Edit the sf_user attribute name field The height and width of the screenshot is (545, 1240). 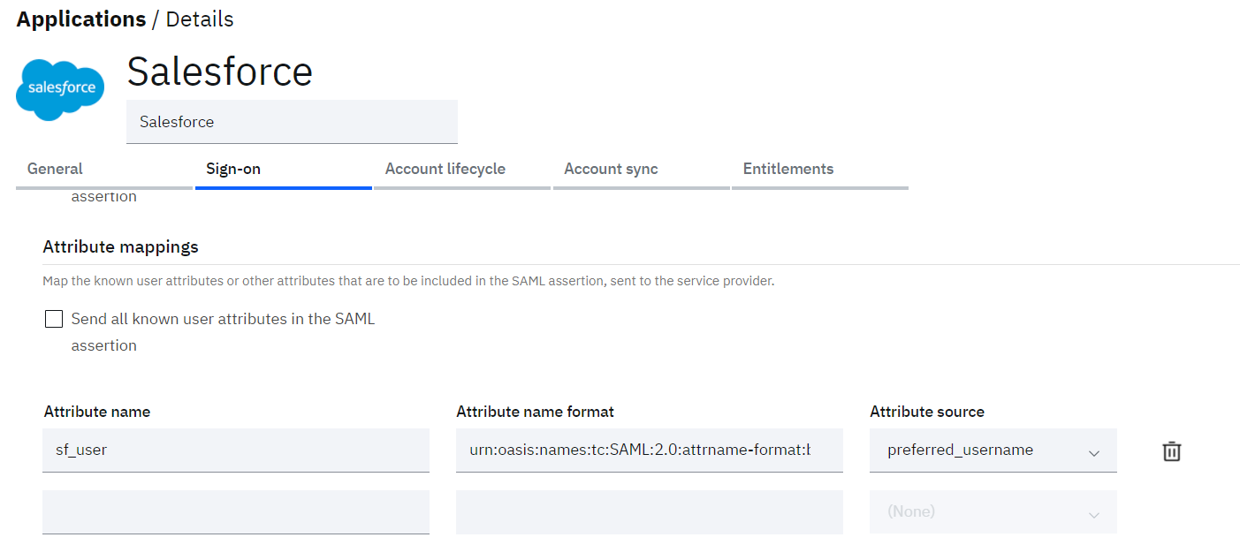[235, 450]
